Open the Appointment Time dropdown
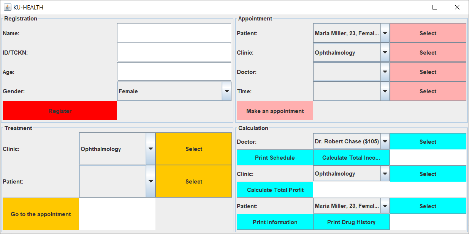This screenshot has height=234, width=469. coord(351,91)
